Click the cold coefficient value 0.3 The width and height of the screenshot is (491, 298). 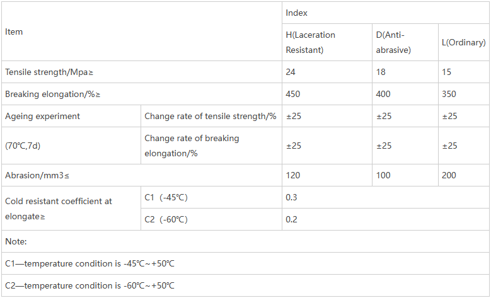291,197
